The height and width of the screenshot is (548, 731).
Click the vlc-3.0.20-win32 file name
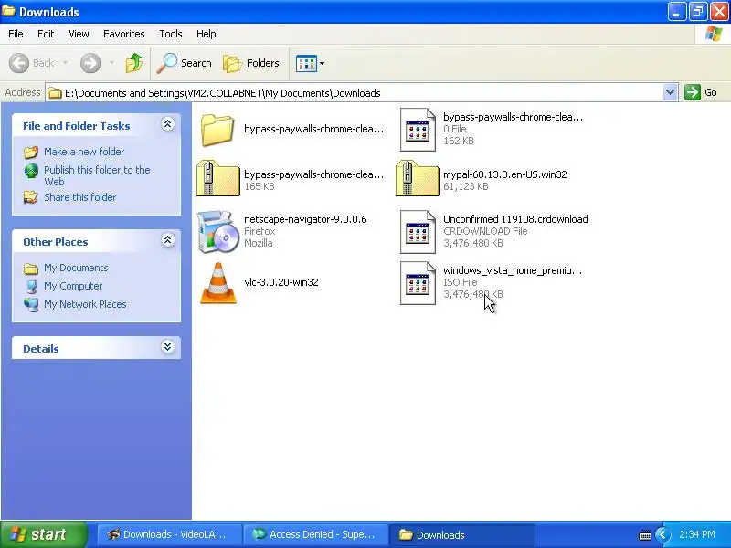click(281, 282)
